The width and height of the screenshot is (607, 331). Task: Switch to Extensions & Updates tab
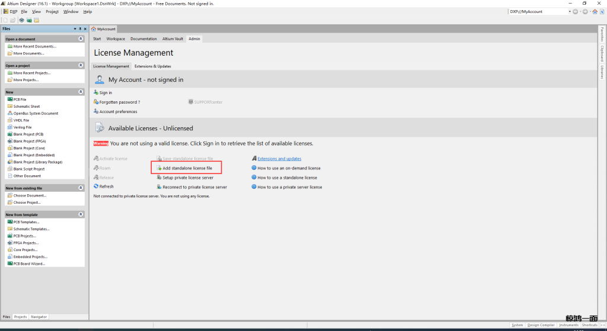[152, 66]
